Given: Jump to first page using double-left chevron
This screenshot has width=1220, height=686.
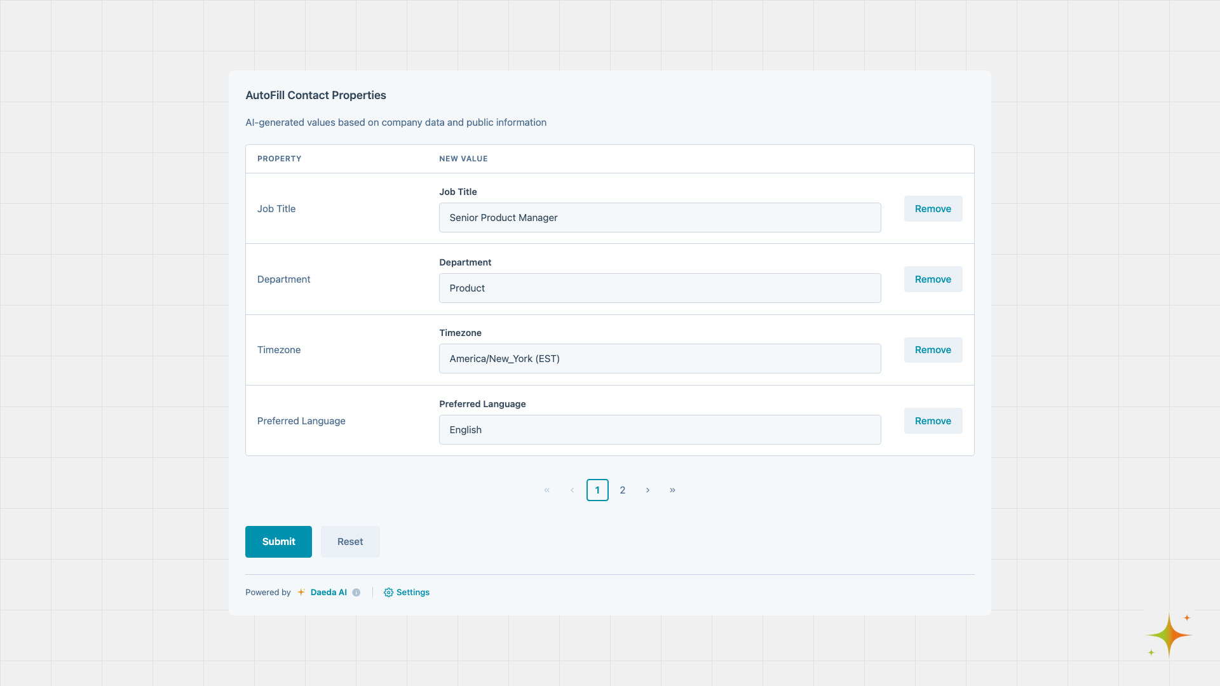Looking at the screenshot, I should point(546,490).
